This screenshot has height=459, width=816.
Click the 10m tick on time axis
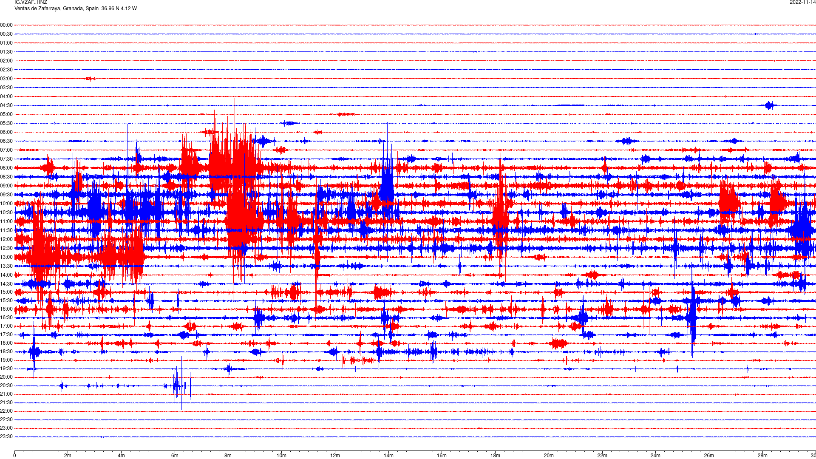click(281, 456)
